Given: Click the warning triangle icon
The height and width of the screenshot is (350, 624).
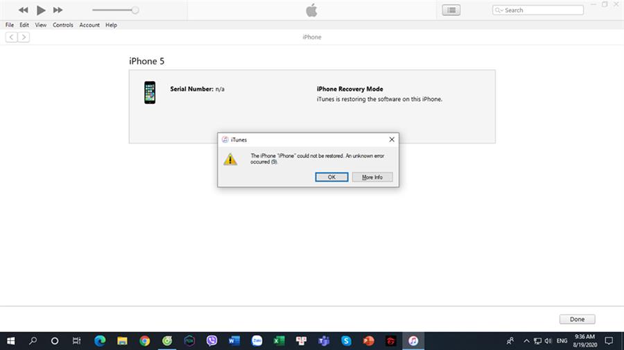Looking at the screenshot, I should tap(230, 159).
